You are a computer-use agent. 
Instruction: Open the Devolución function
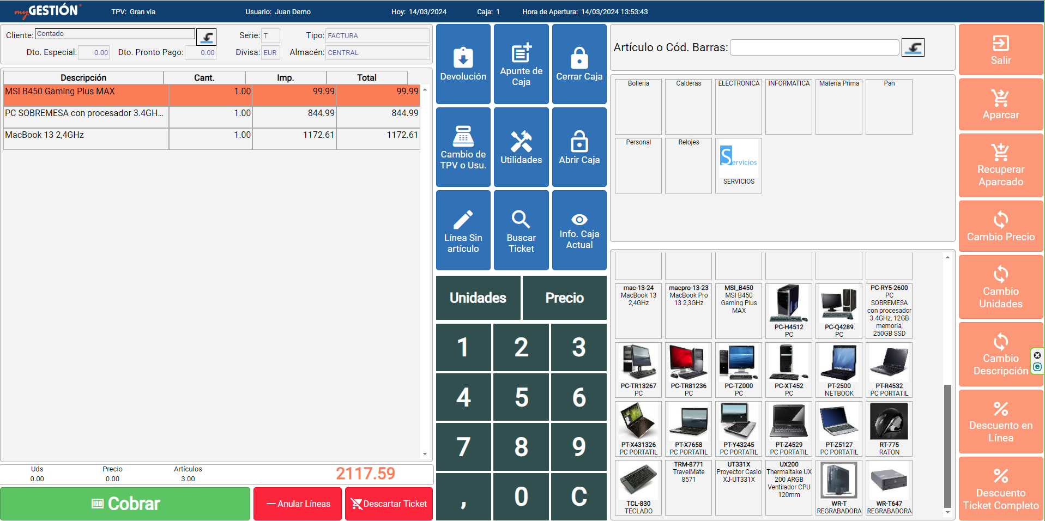(463, 64)
